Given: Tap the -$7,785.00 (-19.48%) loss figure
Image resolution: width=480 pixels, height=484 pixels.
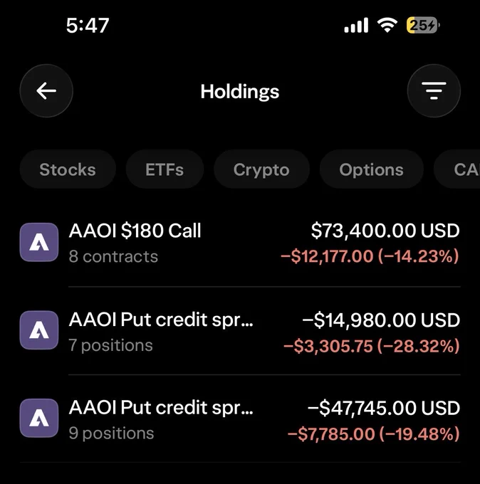Looking at the screenshot, I should click(x=374, y=433).
